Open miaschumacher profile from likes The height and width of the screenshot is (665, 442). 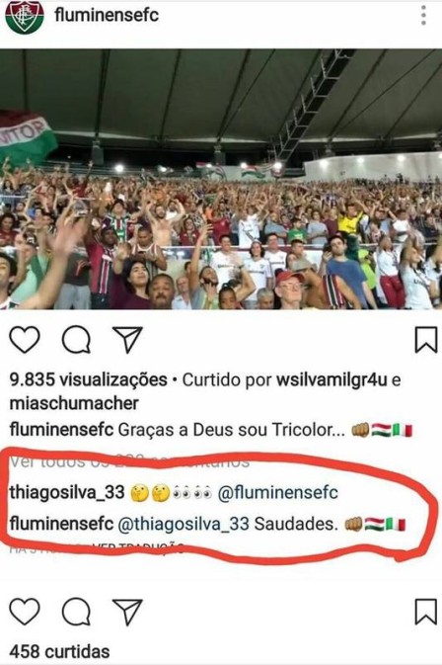(x=74, y=403)
